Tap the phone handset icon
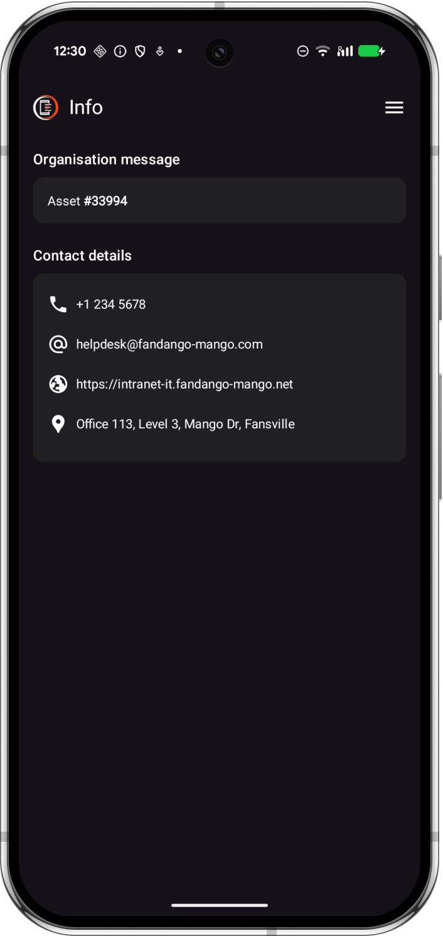The image size is (443, 936). click(x=58, y=304)
